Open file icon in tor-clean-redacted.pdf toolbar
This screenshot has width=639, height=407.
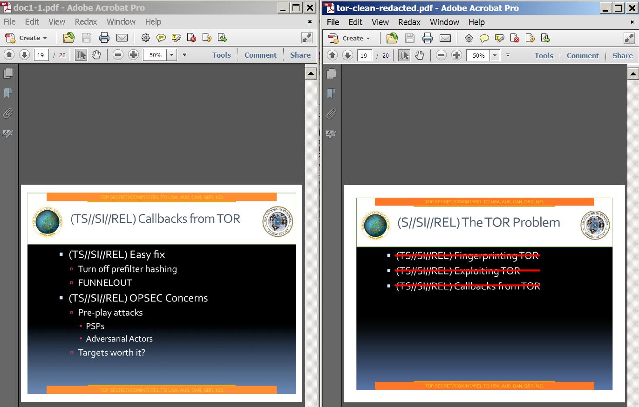pos(392,38)
